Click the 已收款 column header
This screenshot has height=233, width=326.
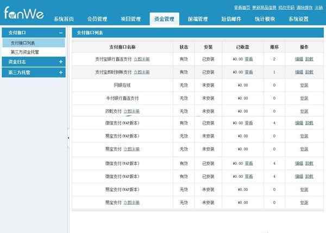click(243, 47)
